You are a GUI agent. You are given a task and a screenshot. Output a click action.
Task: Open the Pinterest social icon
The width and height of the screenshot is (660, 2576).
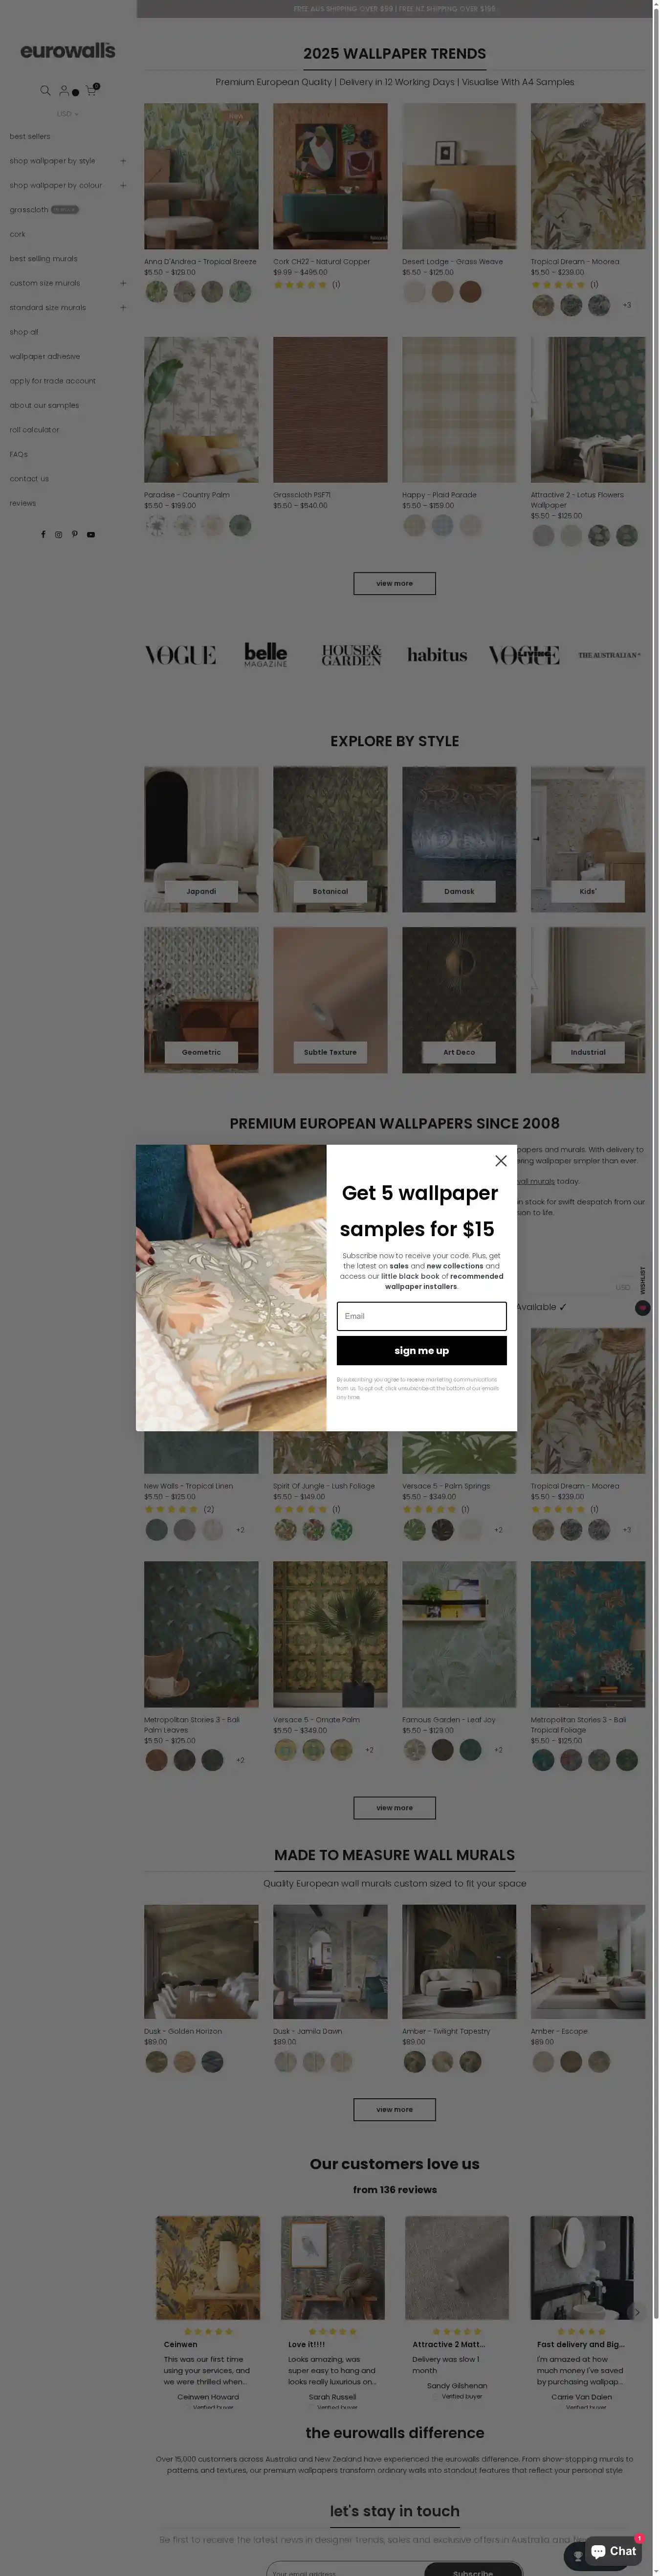74,534
